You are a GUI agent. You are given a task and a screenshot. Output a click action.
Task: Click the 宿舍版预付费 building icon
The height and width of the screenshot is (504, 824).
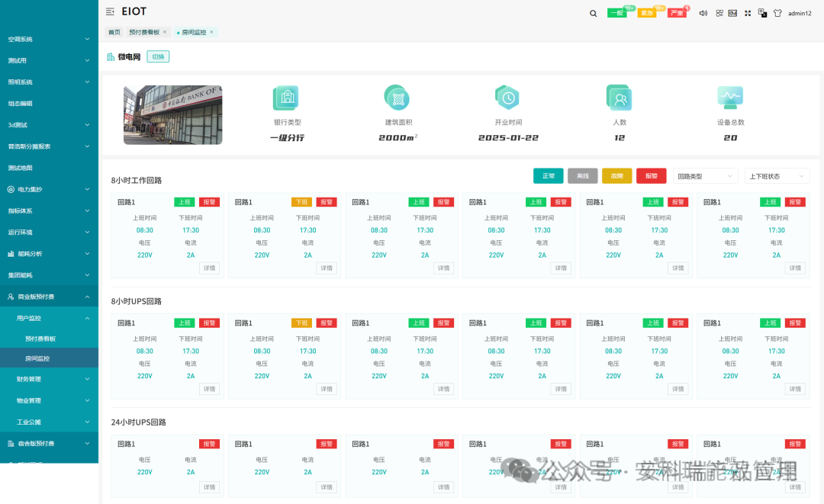pos(11,444)
